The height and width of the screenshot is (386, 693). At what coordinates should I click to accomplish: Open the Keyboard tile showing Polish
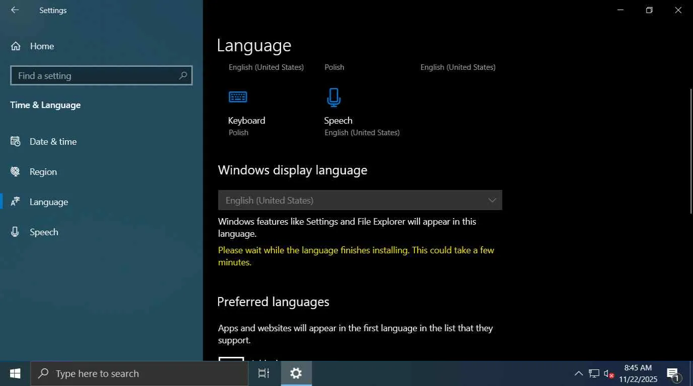[247, 112]
